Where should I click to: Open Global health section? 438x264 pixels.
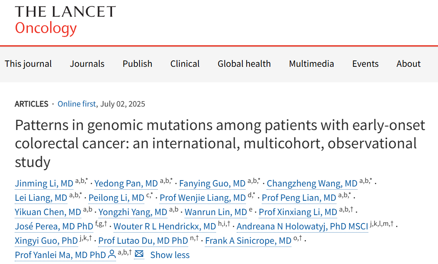pos(244,64)
